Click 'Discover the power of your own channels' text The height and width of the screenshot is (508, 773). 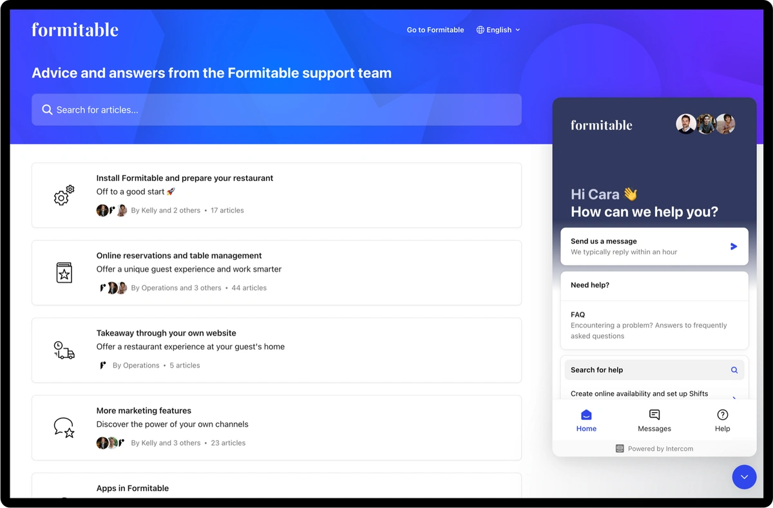coord(172,424)
